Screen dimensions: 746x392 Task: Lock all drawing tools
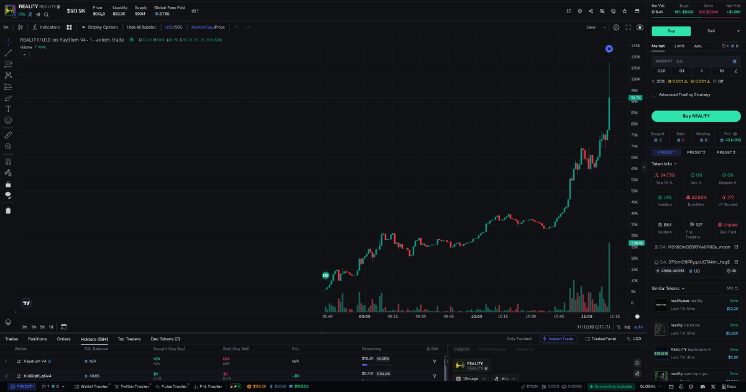pyautogui.click(x=8, y=184)
